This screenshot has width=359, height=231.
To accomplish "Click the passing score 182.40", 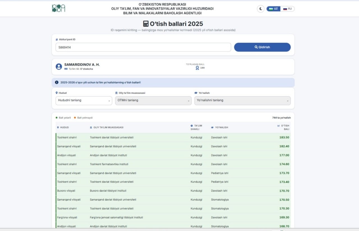I will [x=284, y=146].
